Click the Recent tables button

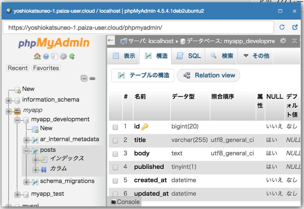[x=18, y=68]
